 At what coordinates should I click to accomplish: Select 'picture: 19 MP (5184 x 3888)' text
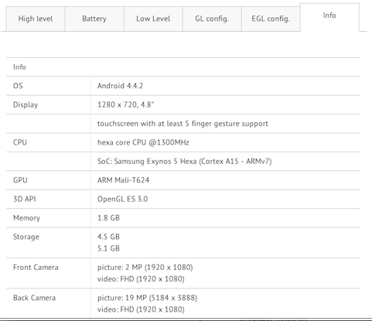tap(148, 298)
